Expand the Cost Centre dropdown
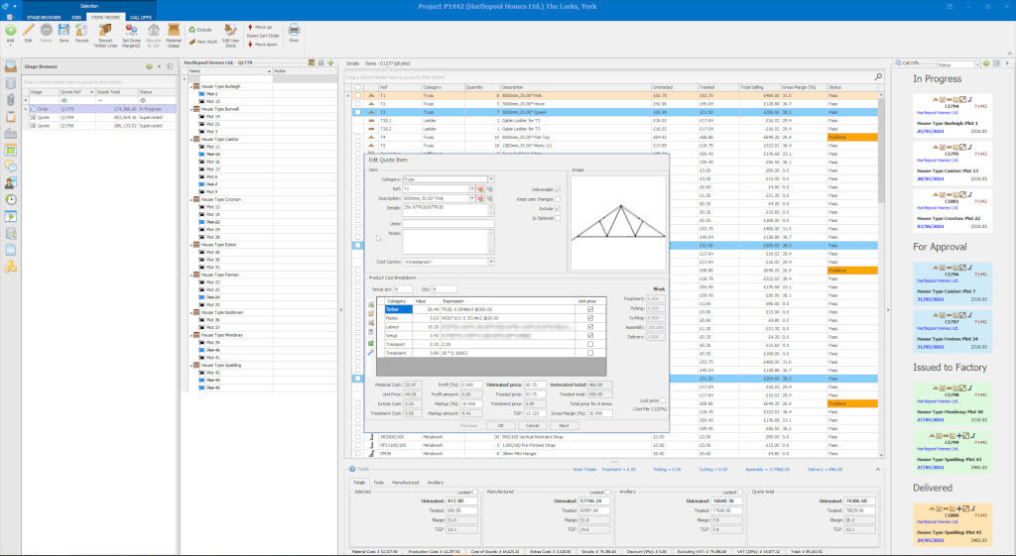The image size is (1016, 556). 491,262
